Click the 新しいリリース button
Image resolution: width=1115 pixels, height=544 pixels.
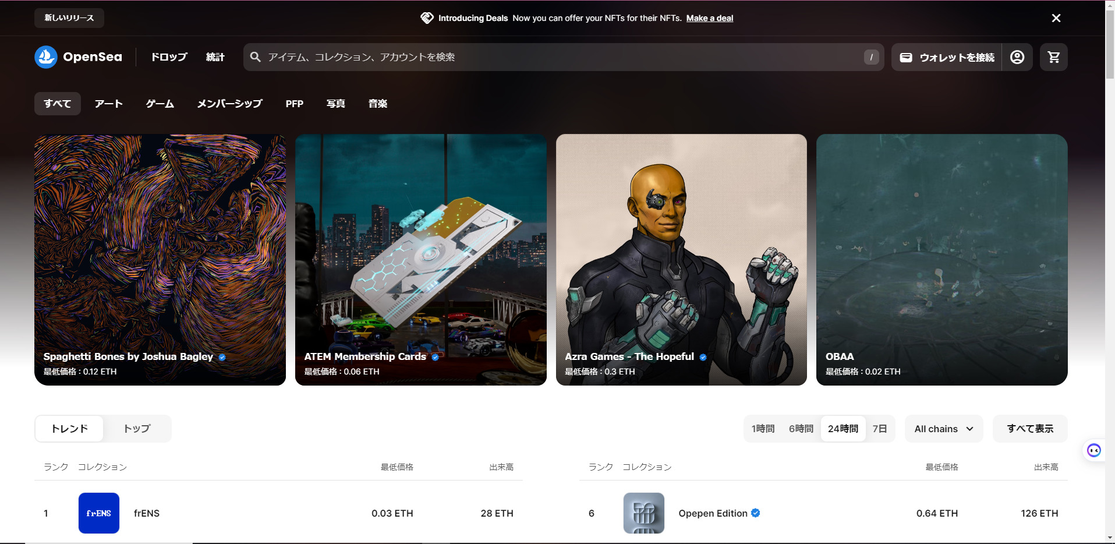coord(69,18)
